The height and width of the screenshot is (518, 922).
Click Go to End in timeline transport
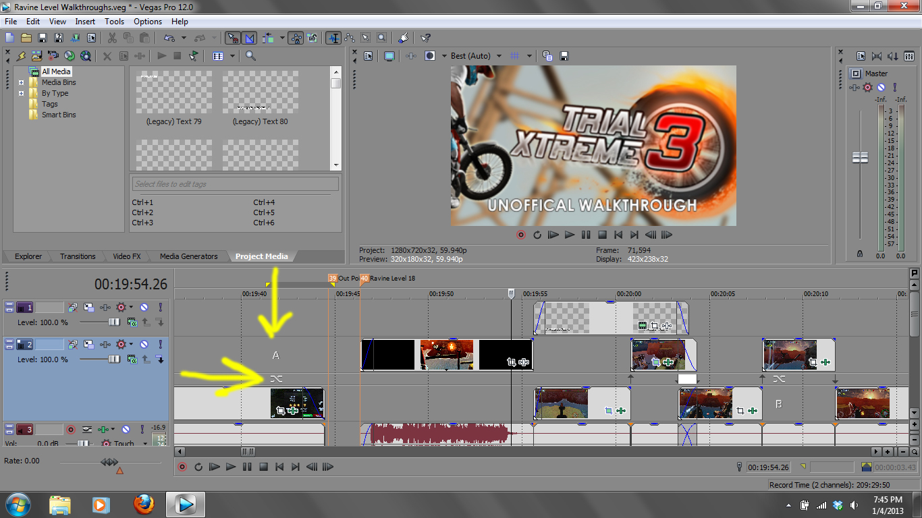296,467
